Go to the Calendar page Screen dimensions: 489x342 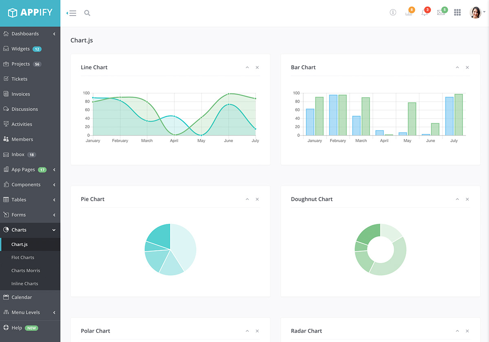[x=22, y=297]
